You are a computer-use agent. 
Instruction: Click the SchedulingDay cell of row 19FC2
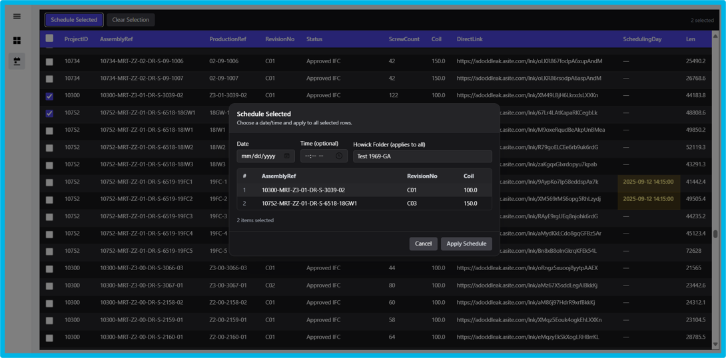648,200
